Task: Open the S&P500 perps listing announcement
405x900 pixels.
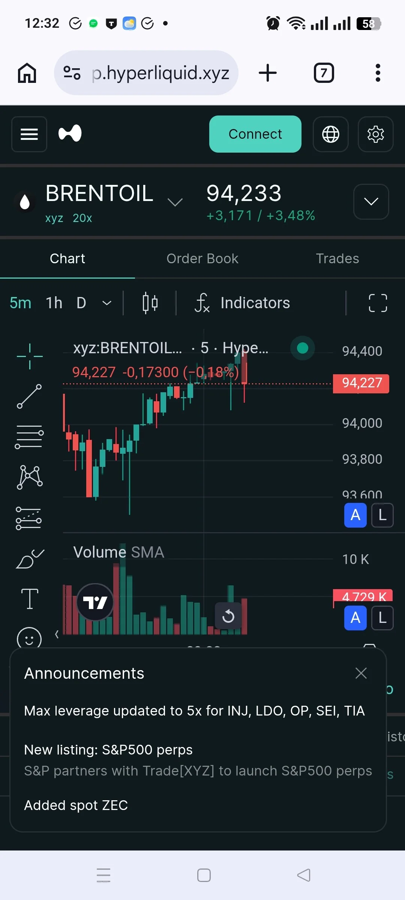Action: [198, 760]
